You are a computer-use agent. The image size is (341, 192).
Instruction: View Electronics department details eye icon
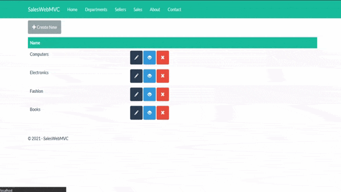pyautogui.click(x=150, y=76)
